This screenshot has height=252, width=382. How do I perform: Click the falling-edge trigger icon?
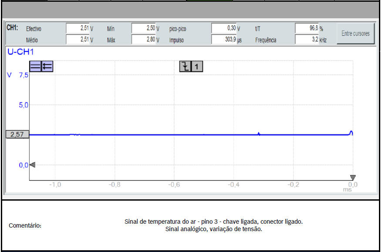pos(186,67)
